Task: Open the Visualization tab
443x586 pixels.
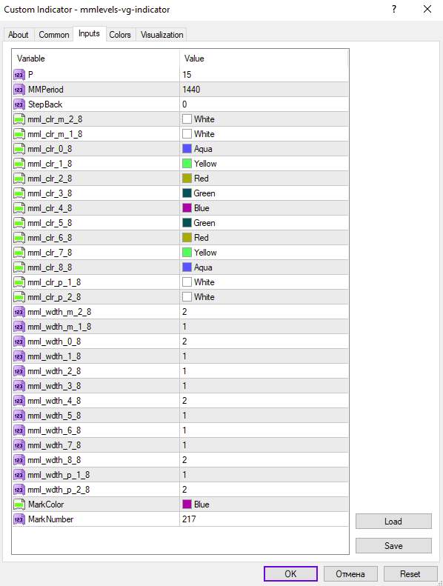Action: (x=162, y=35)
